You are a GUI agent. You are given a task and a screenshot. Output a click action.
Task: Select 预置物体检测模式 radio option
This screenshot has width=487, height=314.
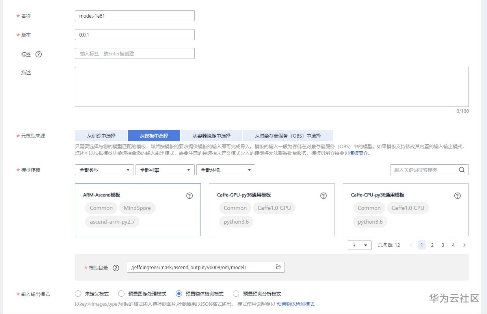[179, 294]
